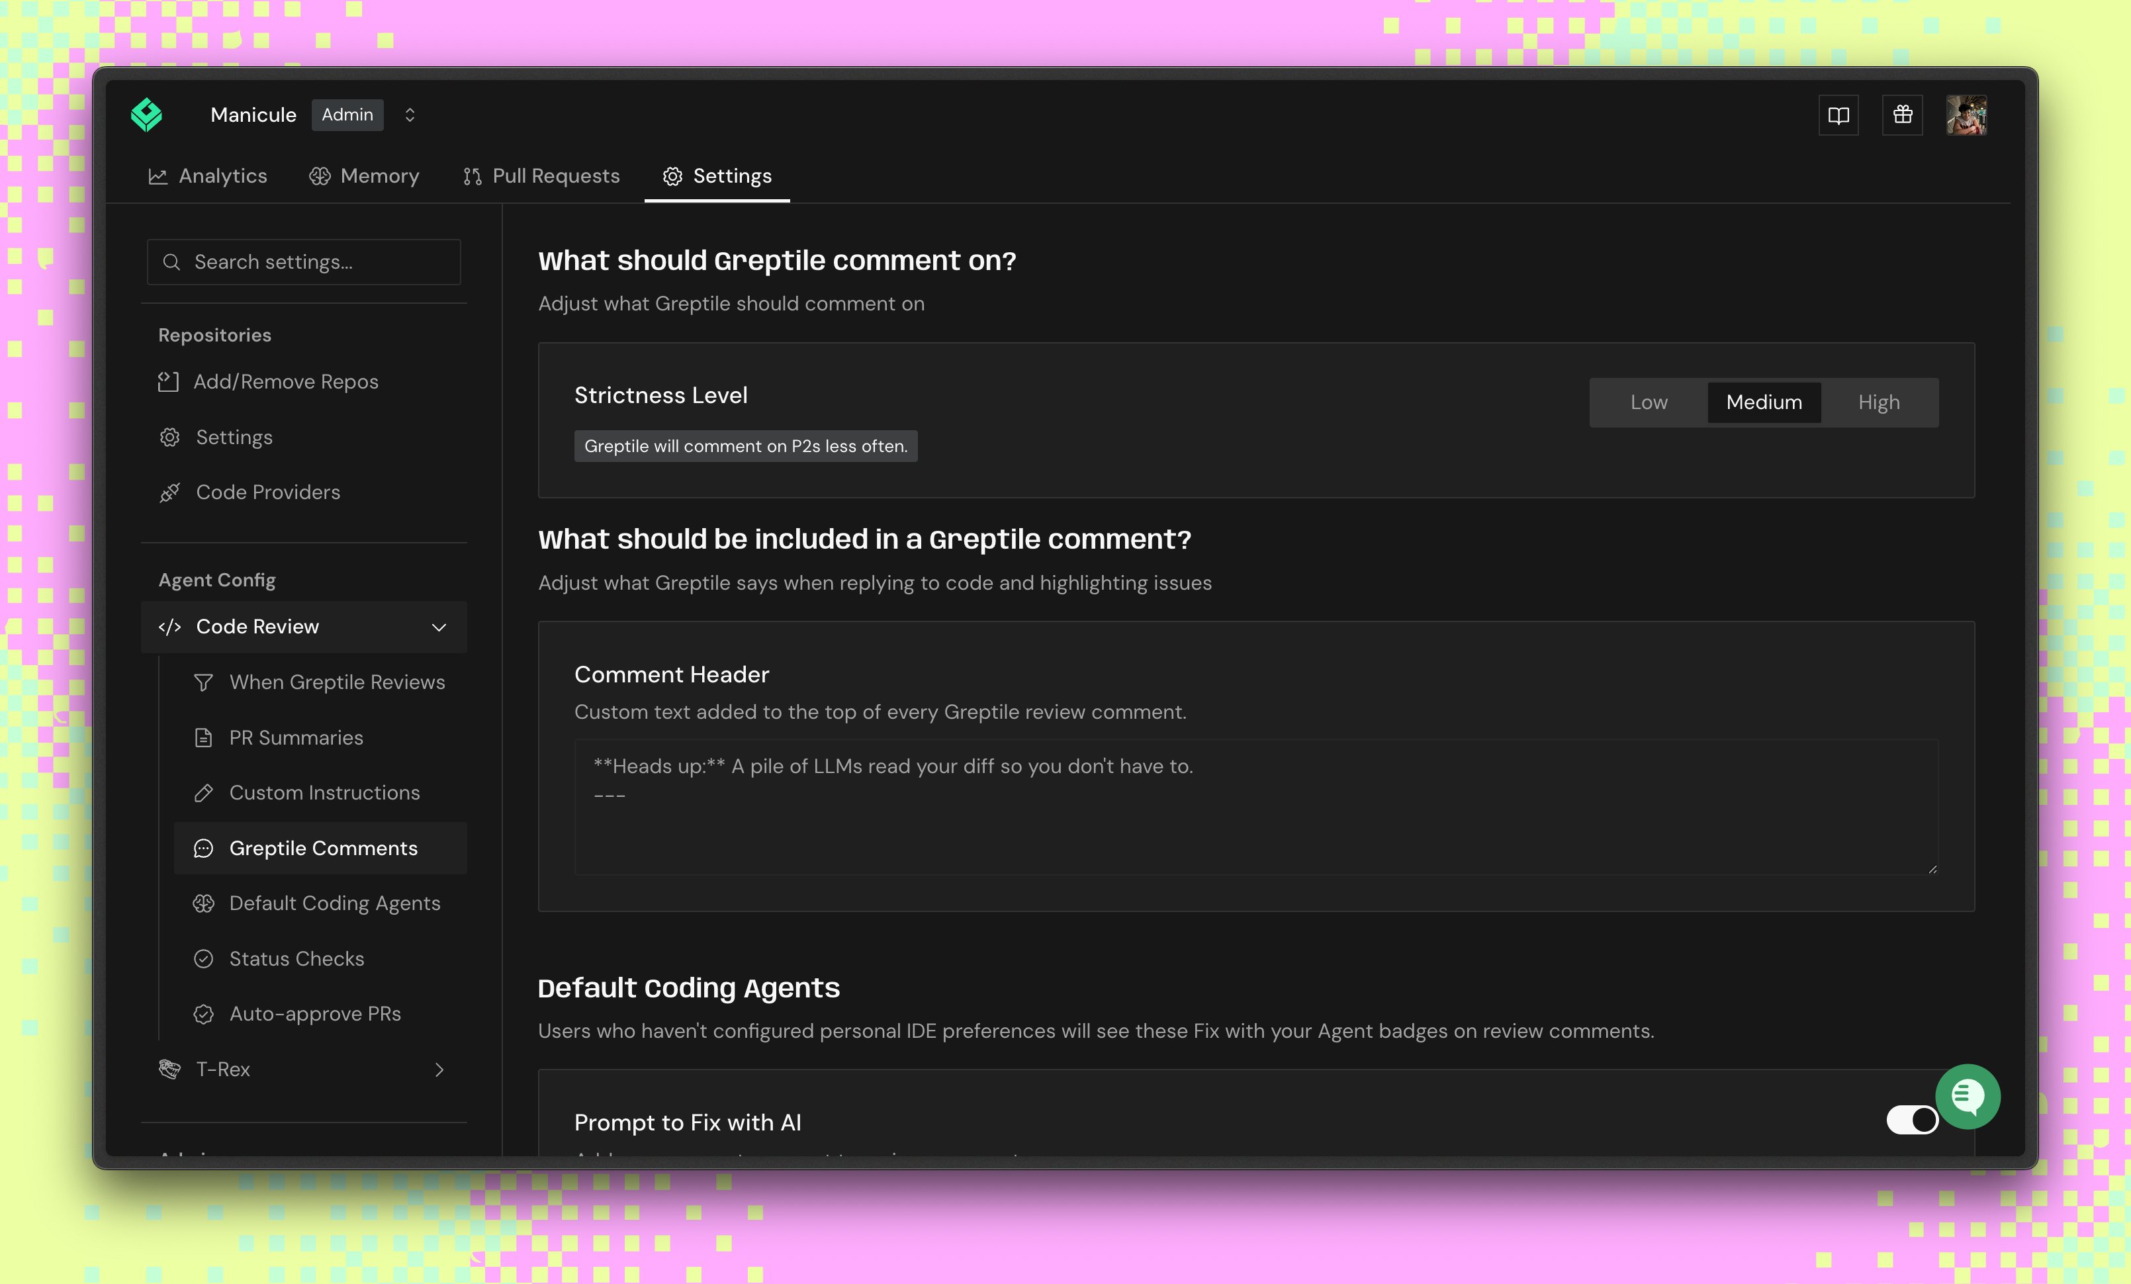Click the Strictness Level label
2131x1284 pixels.
click(660, 395)
